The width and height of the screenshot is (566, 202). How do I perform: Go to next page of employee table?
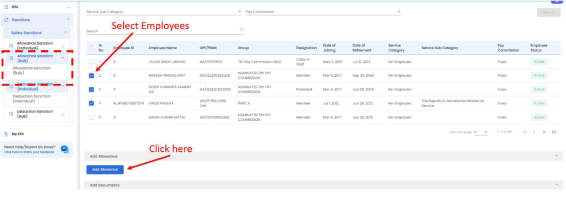pos(544,132)
